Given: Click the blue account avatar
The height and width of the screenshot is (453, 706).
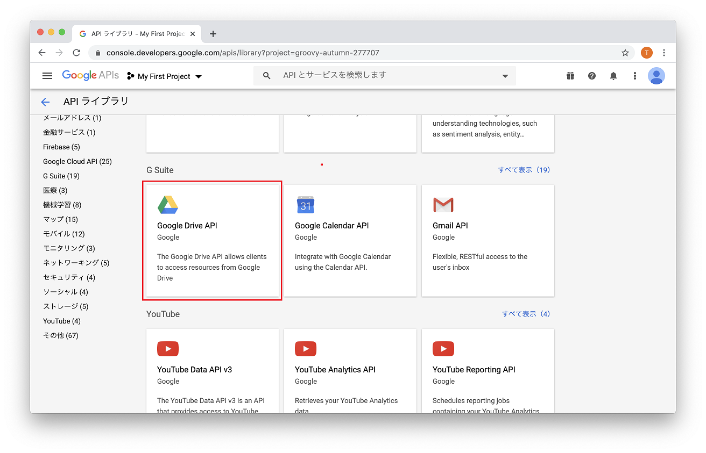Looking at the screenshot, I should (x=656, y=76).
